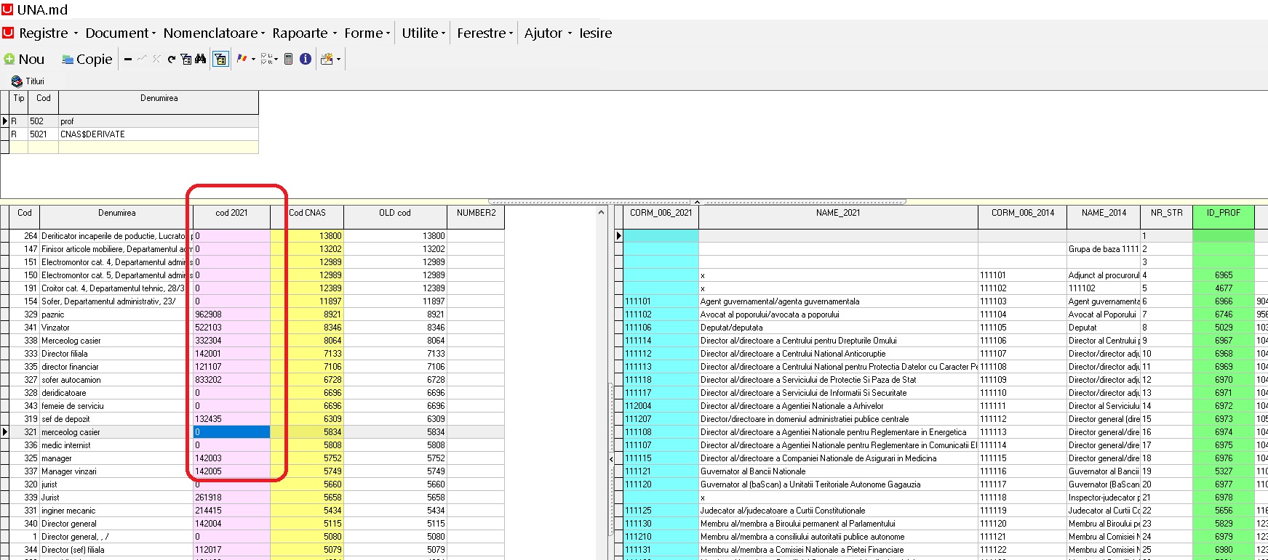Image resolution: width=1268 pixels, height=560 pixels.
Task: Click the scroll up arrow of left grid
Action: pos(601,213)
